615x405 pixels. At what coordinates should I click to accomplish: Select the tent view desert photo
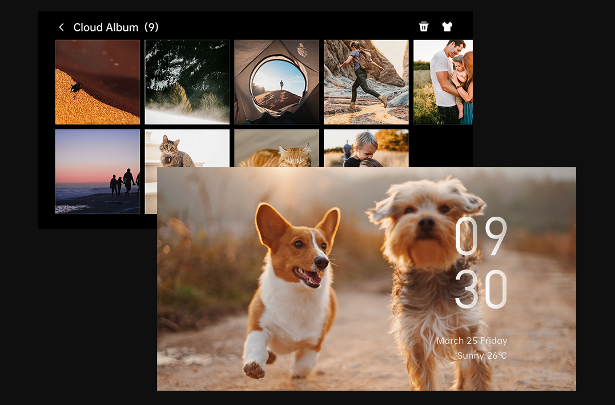[x=276, y=82]
